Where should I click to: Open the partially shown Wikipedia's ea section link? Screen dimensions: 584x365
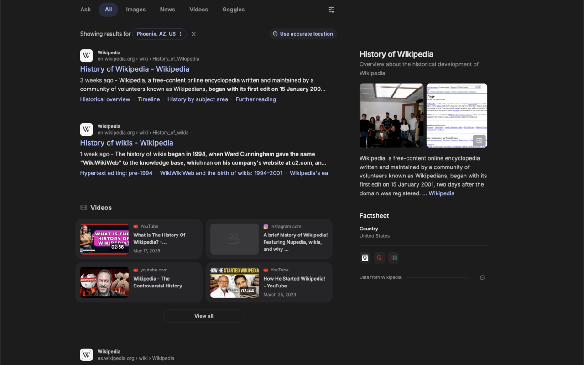[309, 173]
